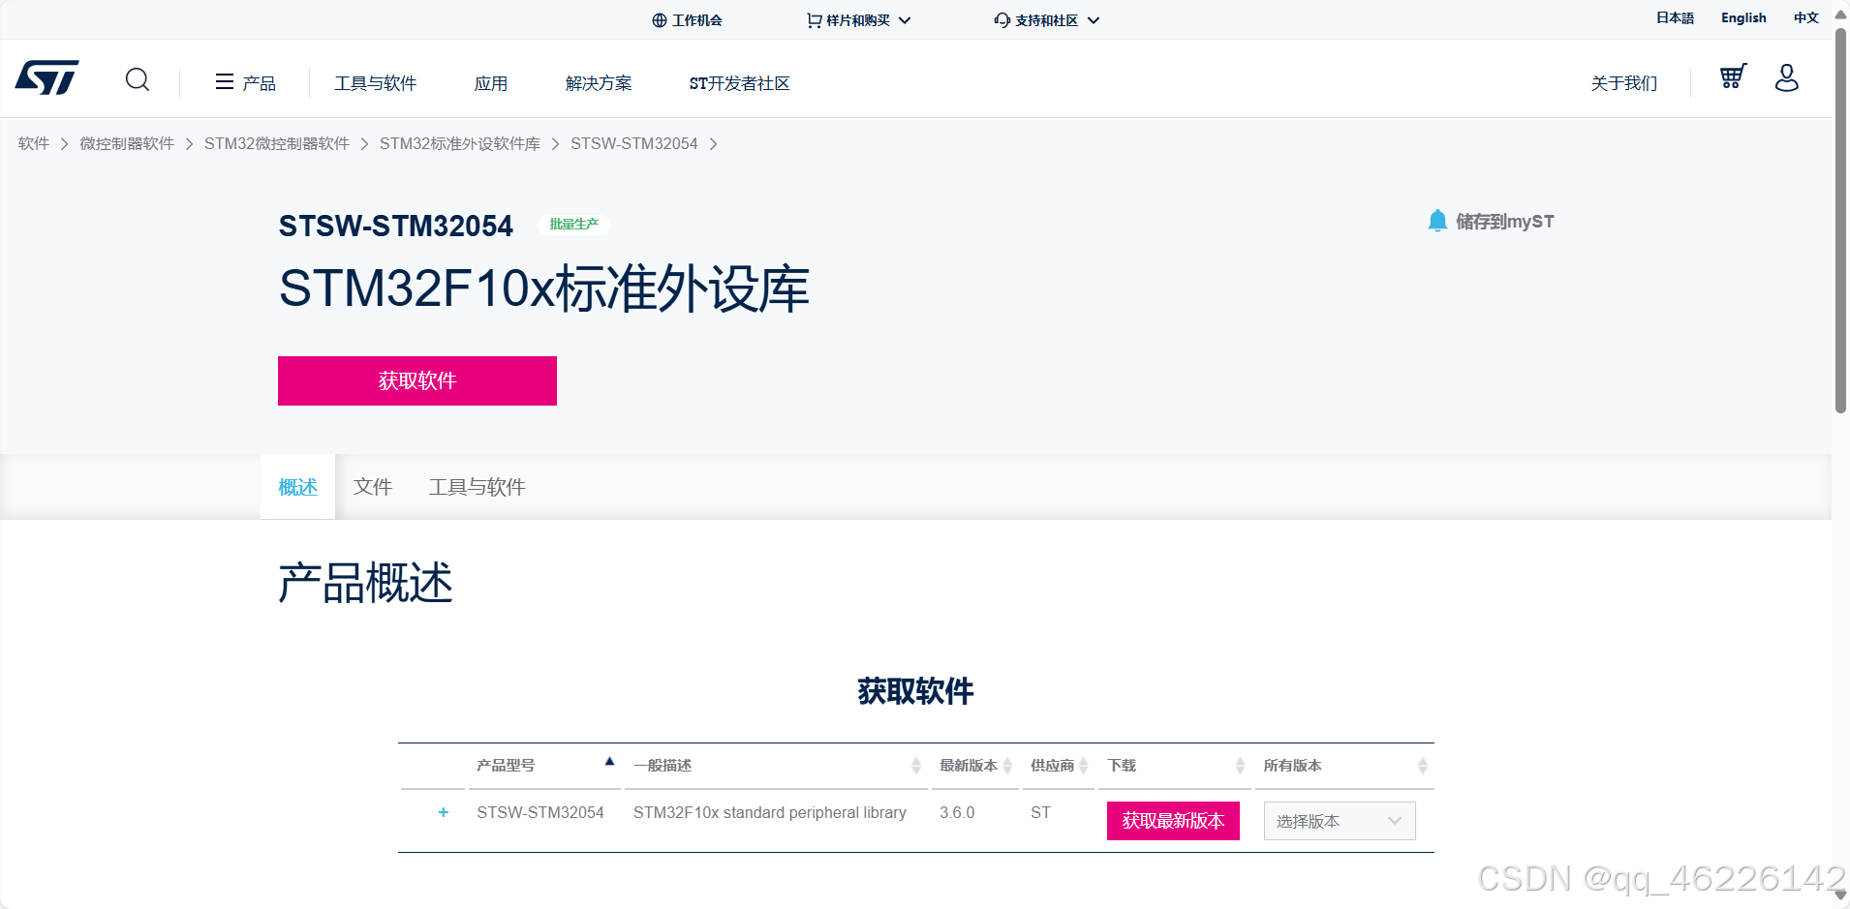
Task: Sort by 下载 column arrows
Action: (x=1240, y=766)
